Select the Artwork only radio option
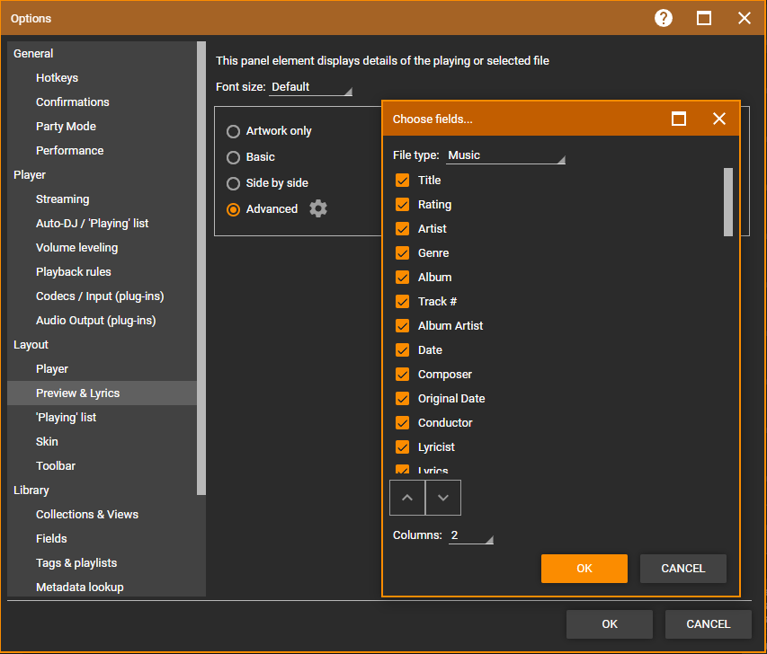This screenshot has height=654, width=767. 233,131
